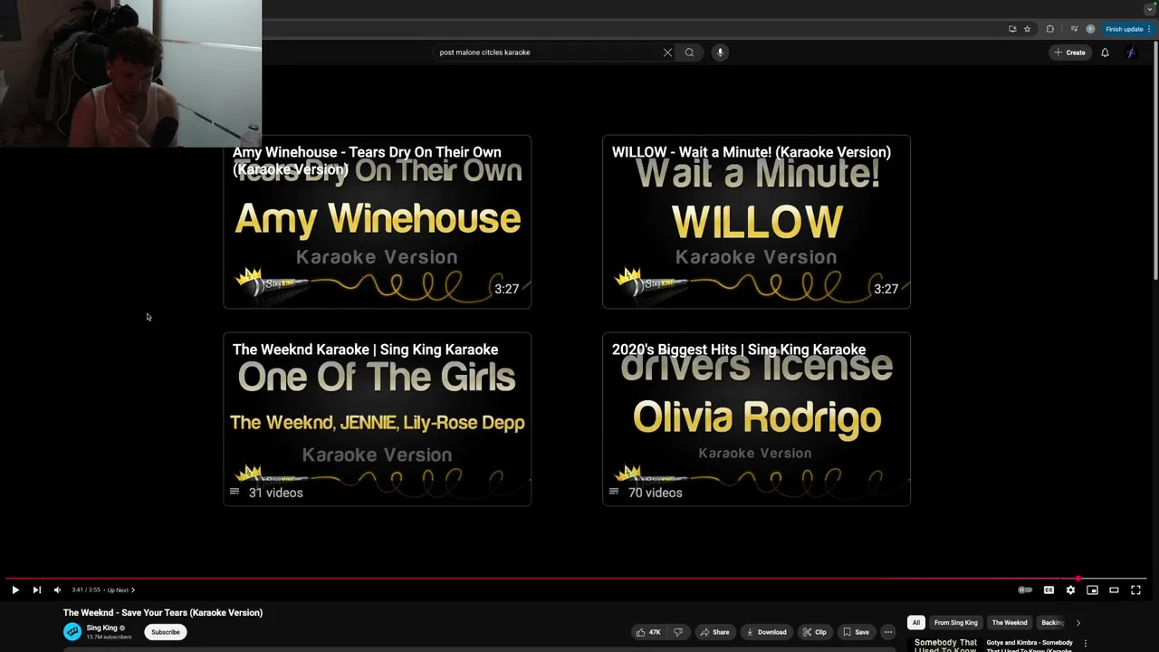
Task: Like the video (47K)
Action: 648,632
